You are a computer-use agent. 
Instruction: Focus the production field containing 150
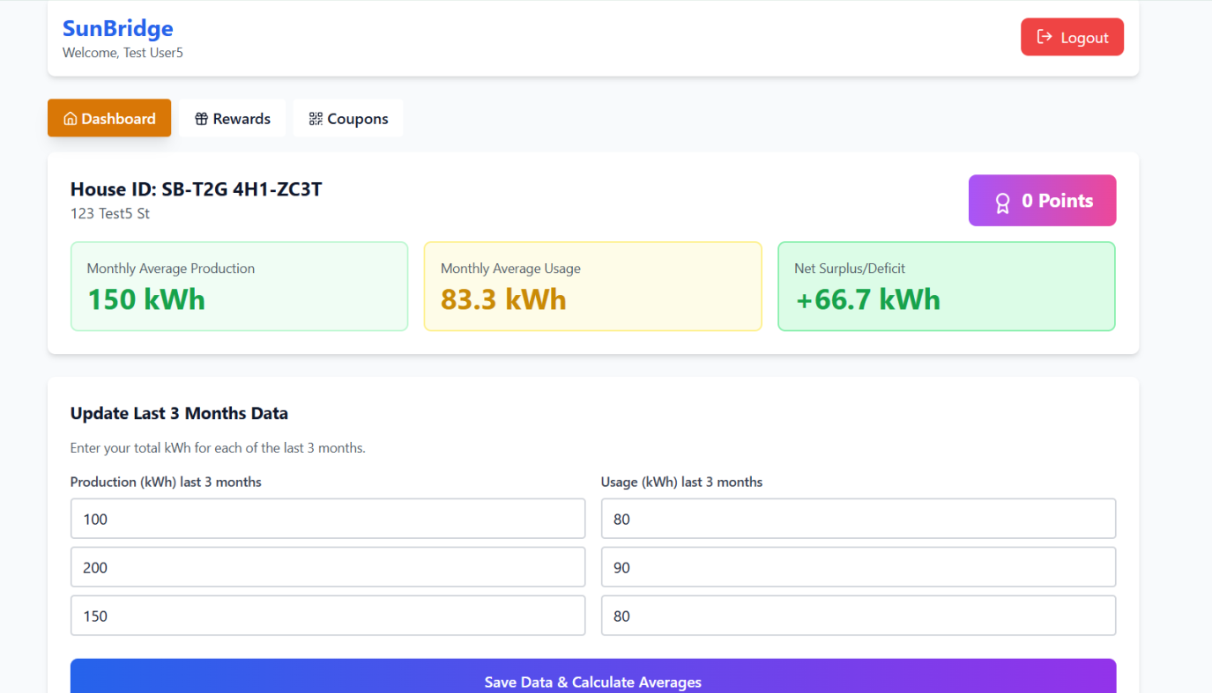tap(328, 616)
